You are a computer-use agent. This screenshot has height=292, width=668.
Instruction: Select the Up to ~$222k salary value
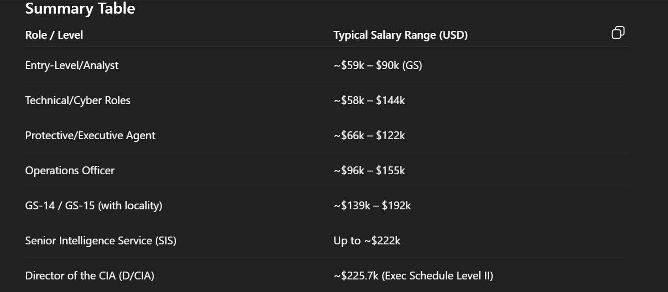point(367,241)
